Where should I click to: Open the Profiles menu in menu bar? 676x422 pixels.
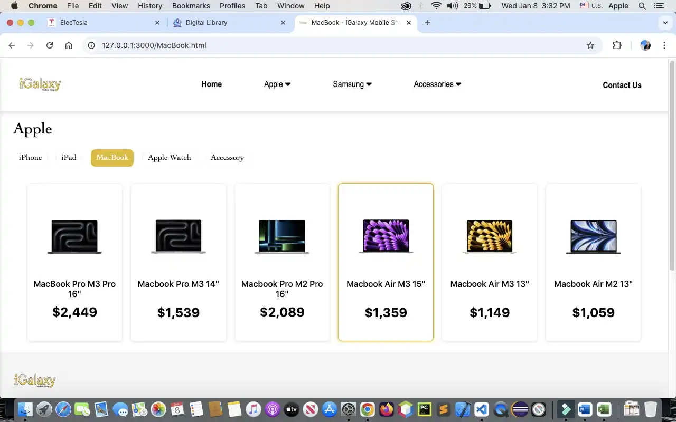pos(232,6)
